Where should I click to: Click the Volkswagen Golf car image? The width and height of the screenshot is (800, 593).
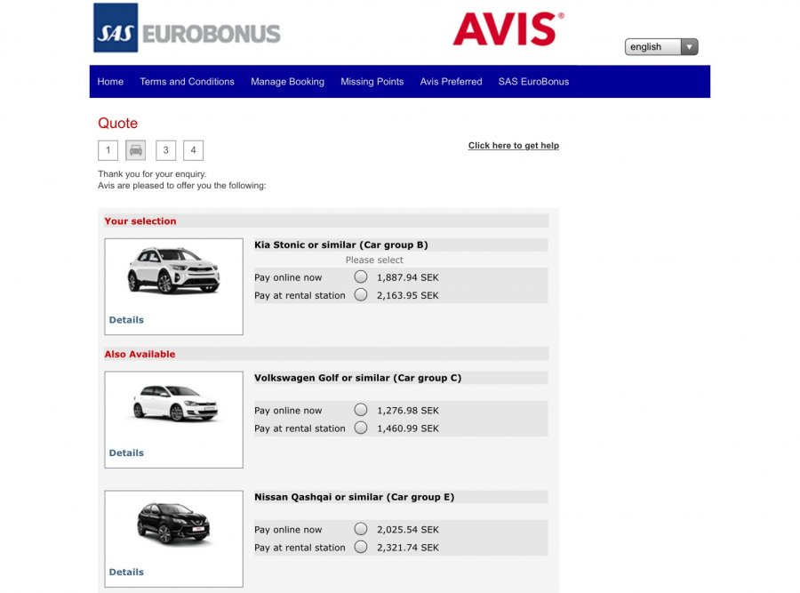173,403
